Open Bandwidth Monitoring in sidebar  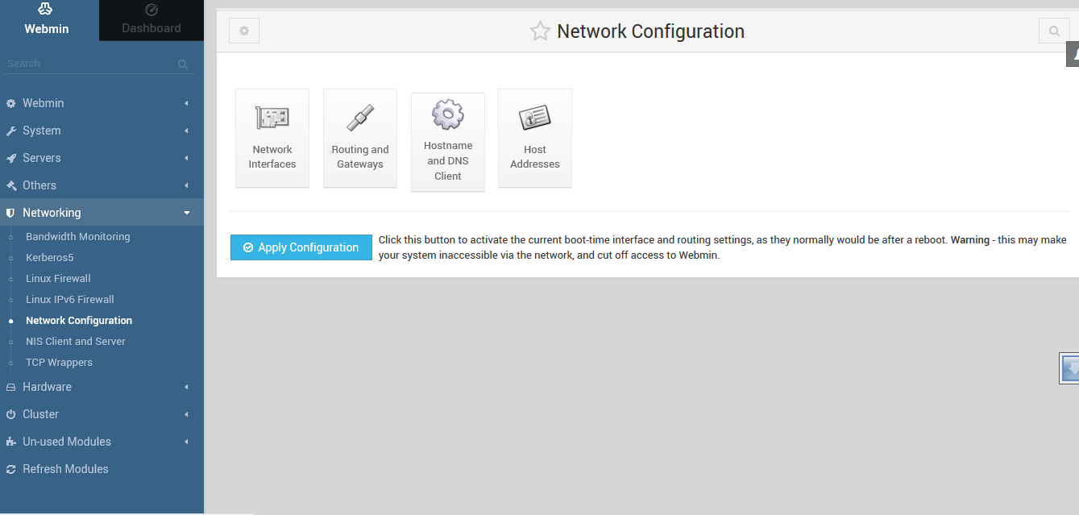click(x=77, y=237)
